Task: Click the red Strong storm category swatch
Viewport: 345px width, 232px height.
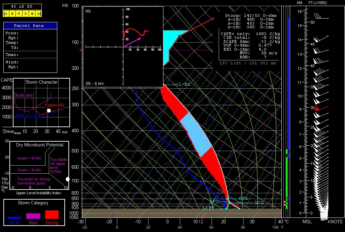Action: (x=52, y=214)
